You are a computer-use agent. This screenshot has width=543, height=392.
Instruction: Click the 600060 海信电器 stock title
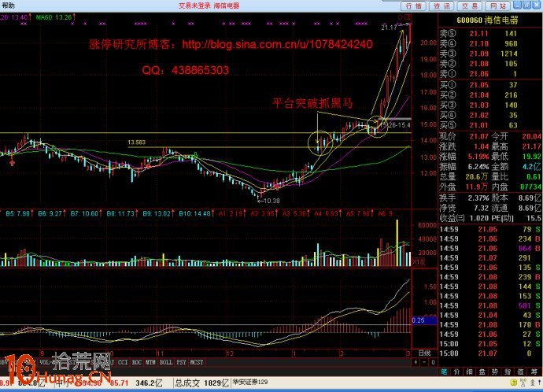coord(487,20)
